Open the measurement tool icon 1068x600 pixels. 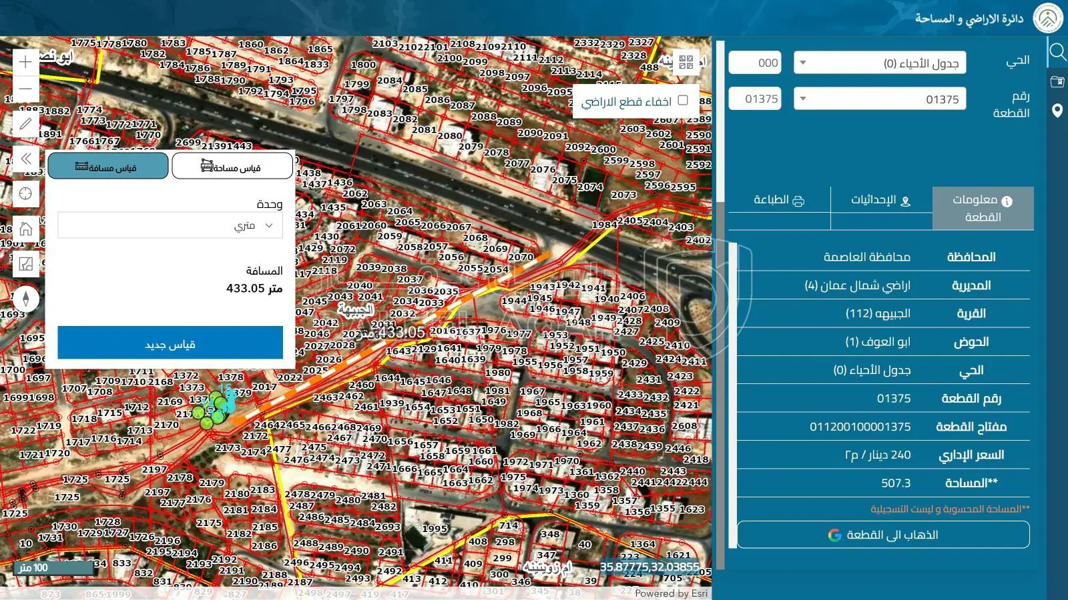pyautogui.click(x=25, y=264)
